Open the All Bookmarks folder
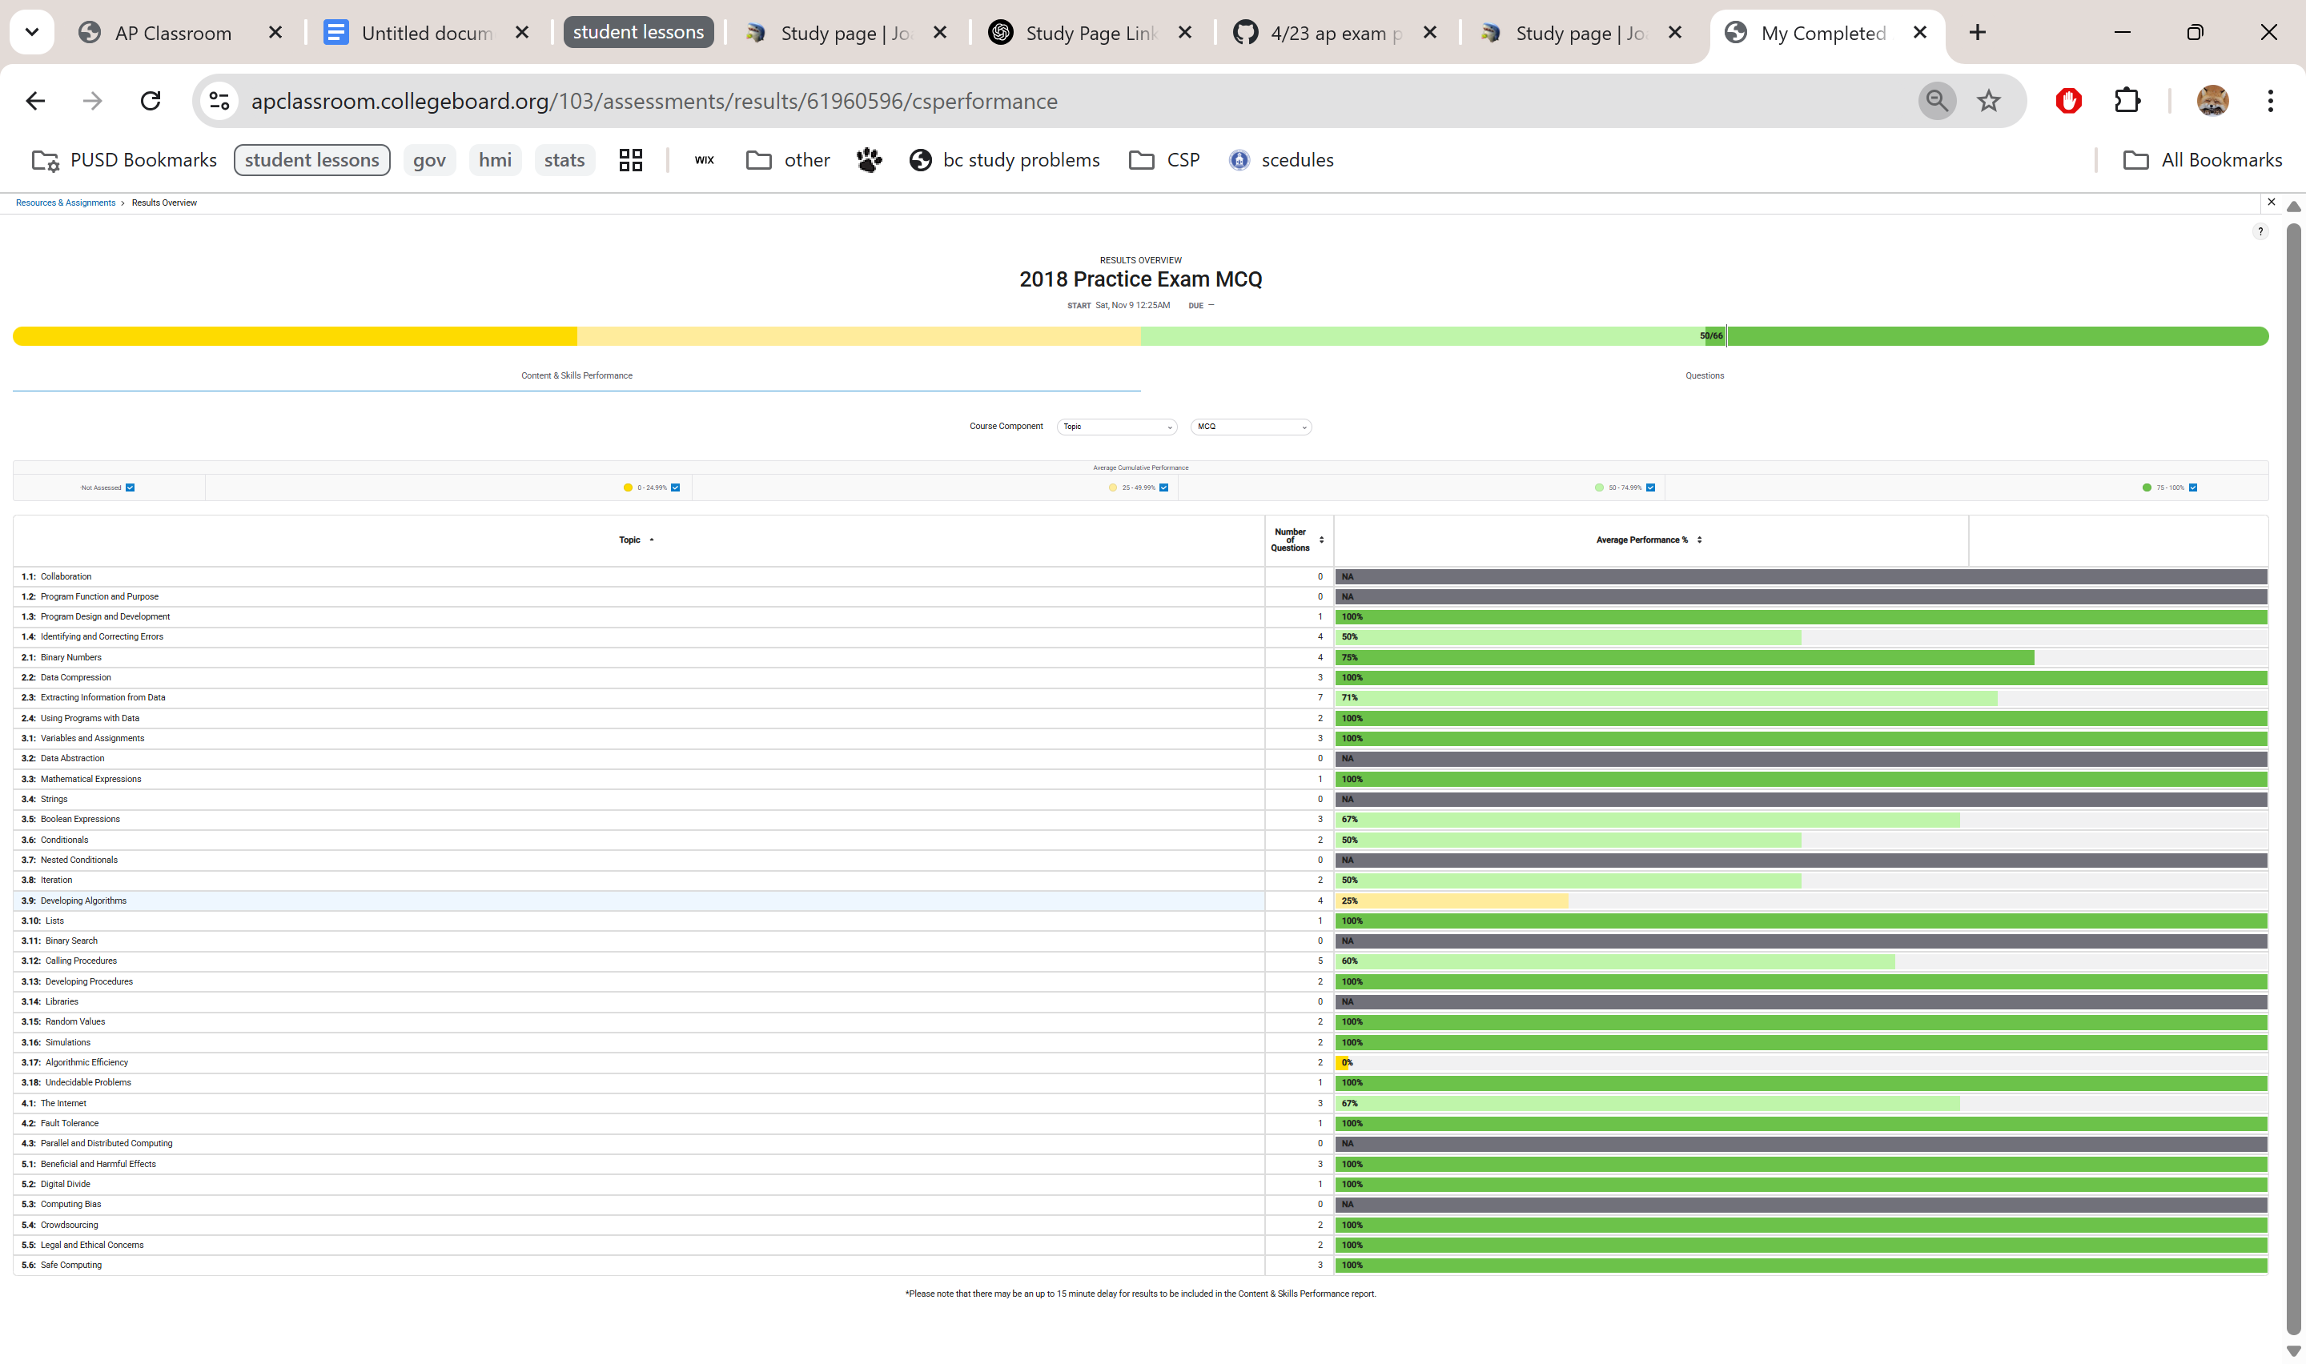Screen dimensions: 2306x1364 (x=2202, y=160)
